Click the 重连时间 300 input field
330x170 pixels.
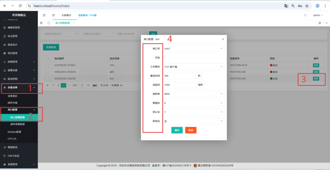pos(180,76)
